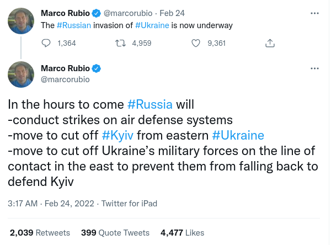Open more options on the first tweet
Screen dimensions: 331x245
point(315,13)
